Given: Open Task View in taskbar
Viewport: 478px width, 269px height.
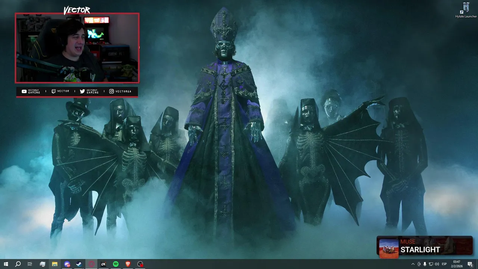Looking at the screenshot, I should 30,264.
